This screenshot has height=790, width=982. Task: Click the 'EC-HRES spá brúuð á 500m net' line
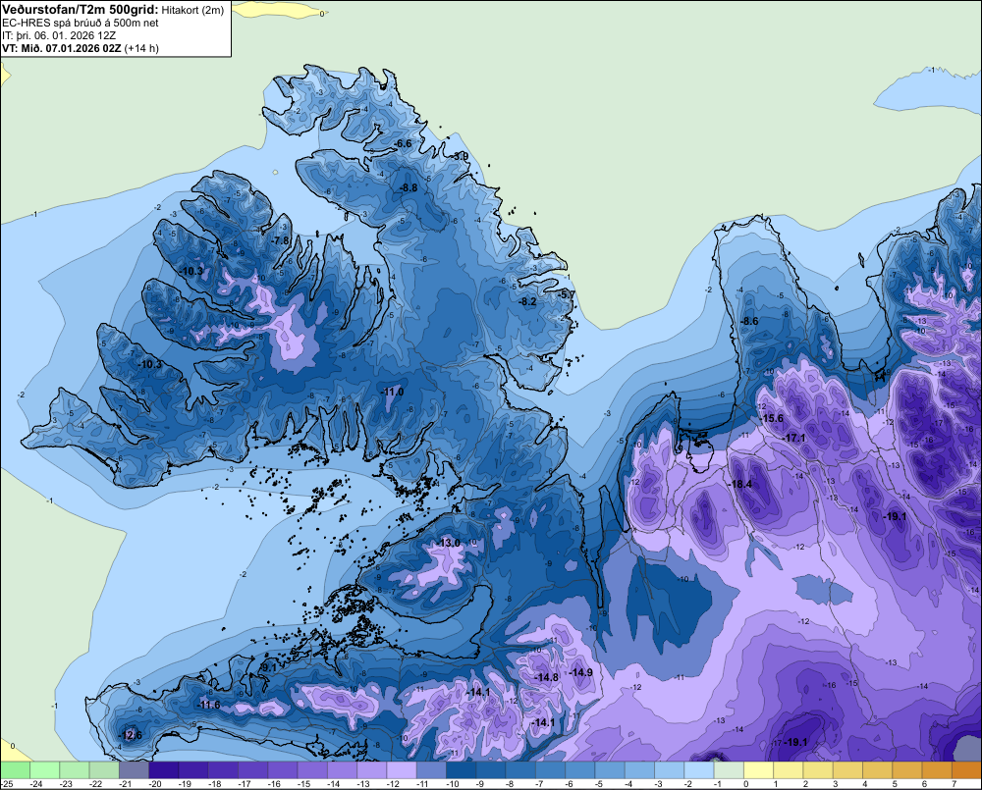(81, 23)
